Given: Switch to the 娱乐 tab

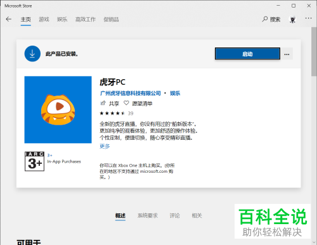Looking at the screenshot, I should tap(62, 20).
